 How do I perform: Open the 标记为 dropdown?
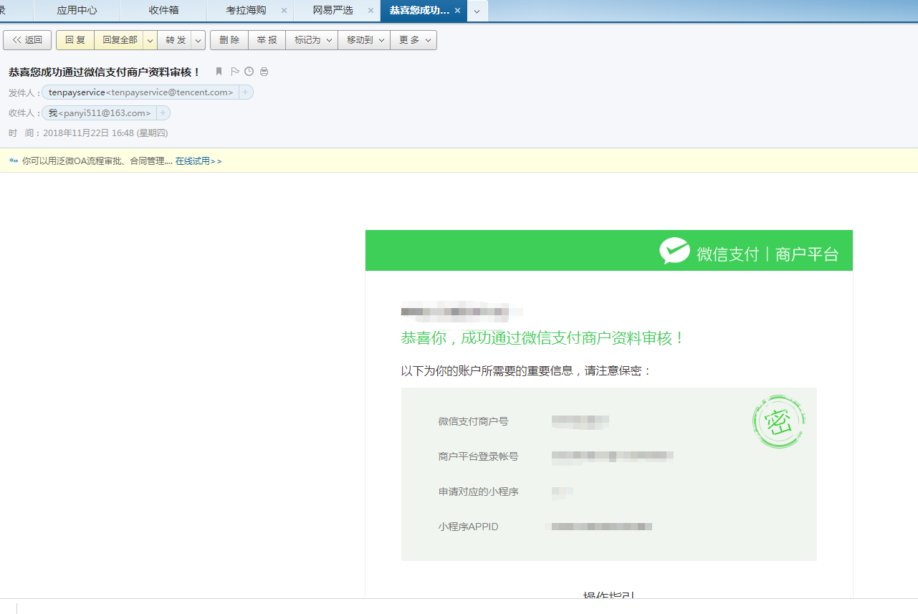[x=312, y=41]
